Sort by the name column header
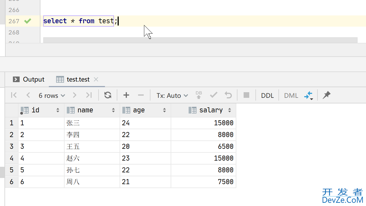 (92, 110)
